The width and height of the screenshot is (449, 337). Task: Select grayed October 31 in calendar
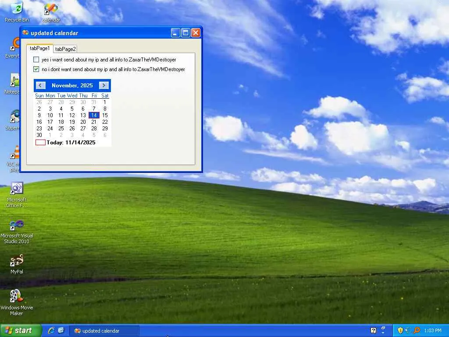click(x=94, y=102)
